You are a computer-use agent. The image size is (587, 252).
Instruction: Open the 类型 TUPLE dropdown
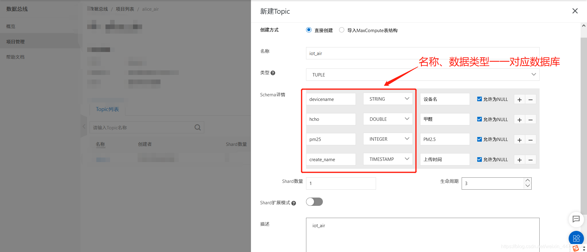pyautogui.click(x=423, y=75)
